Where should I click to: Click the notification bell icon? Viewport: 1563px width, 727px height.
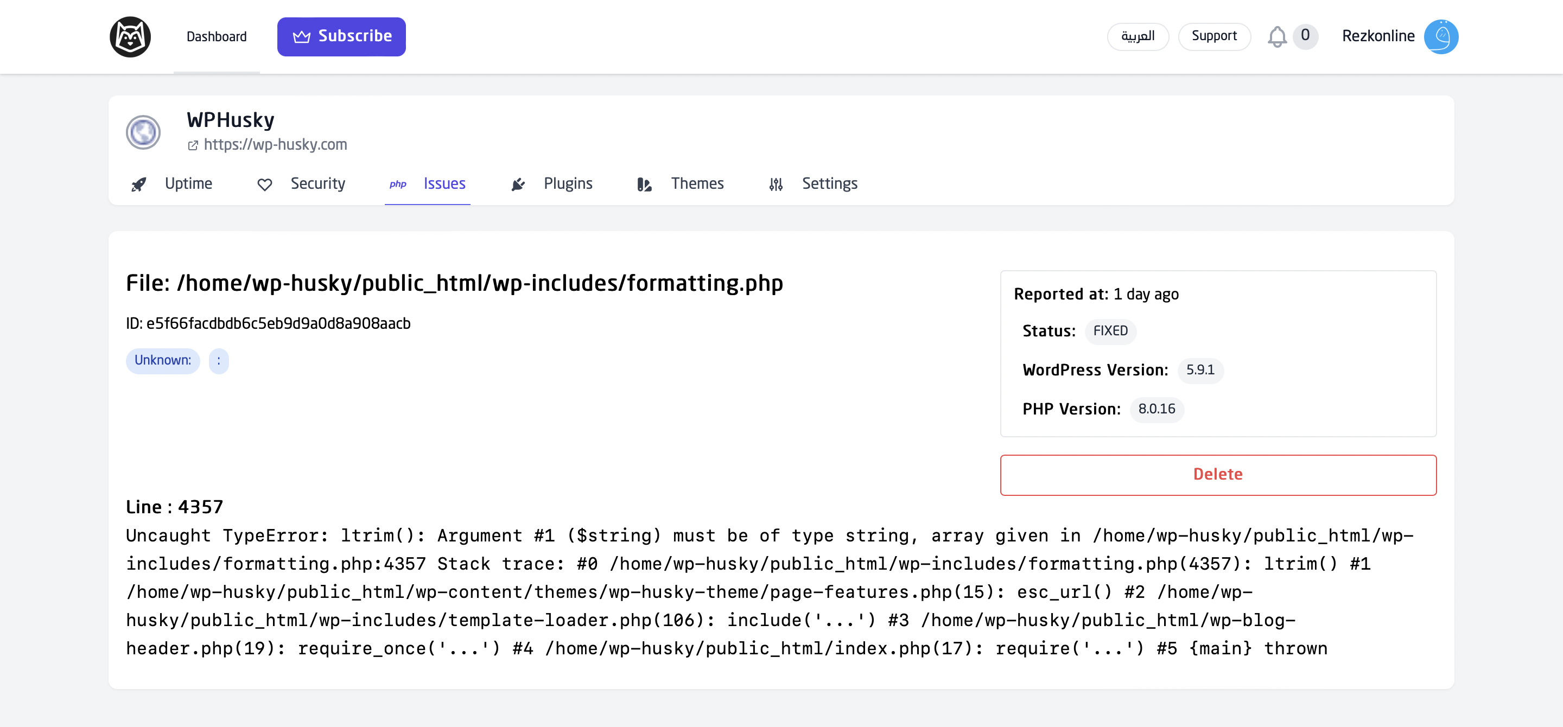1276,37
